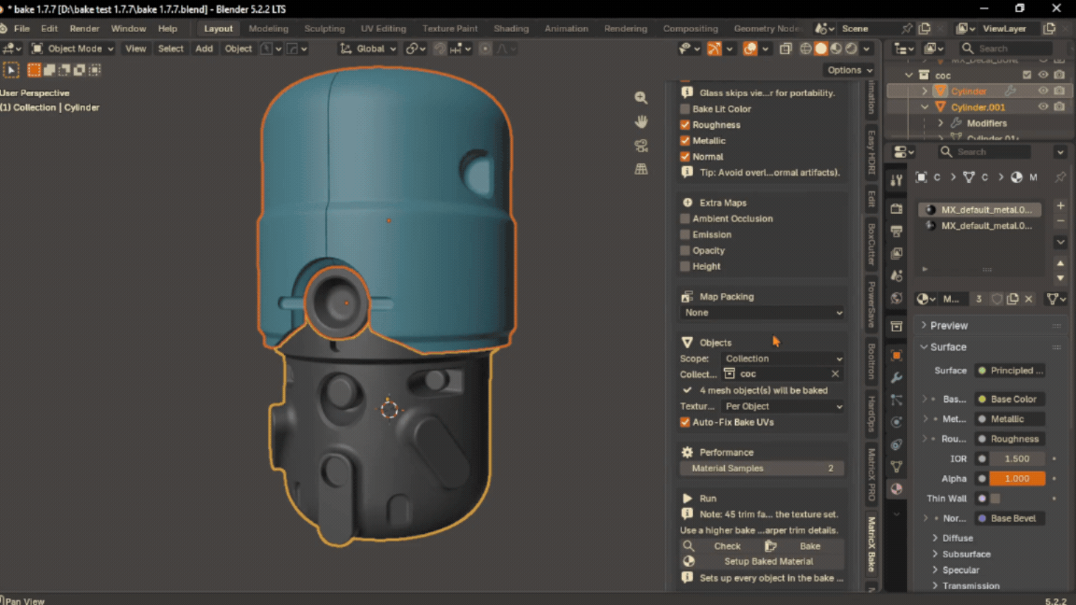
Task: Enable Bake Lit Color checkbox
Action: coord(685,109)
